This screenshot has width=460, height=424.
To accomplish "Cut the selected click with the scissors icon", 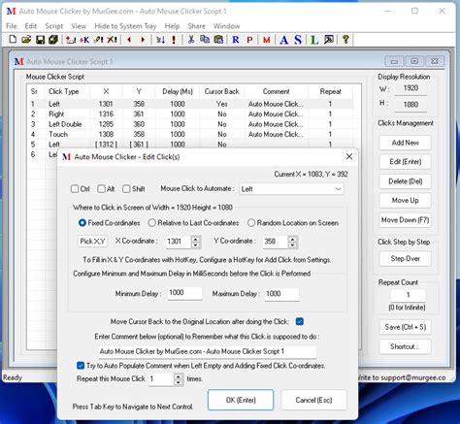I will [191, 40].
